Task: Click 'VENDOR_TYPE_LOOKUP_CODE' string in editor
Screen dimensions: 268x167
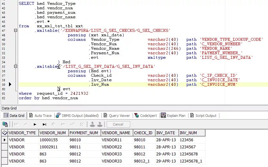Action: tap(231, 40)
